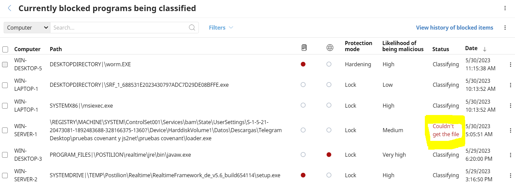Select the WIN-DESKTOP-5 worm.EXE row checkbox

click(x=5, y=65)
